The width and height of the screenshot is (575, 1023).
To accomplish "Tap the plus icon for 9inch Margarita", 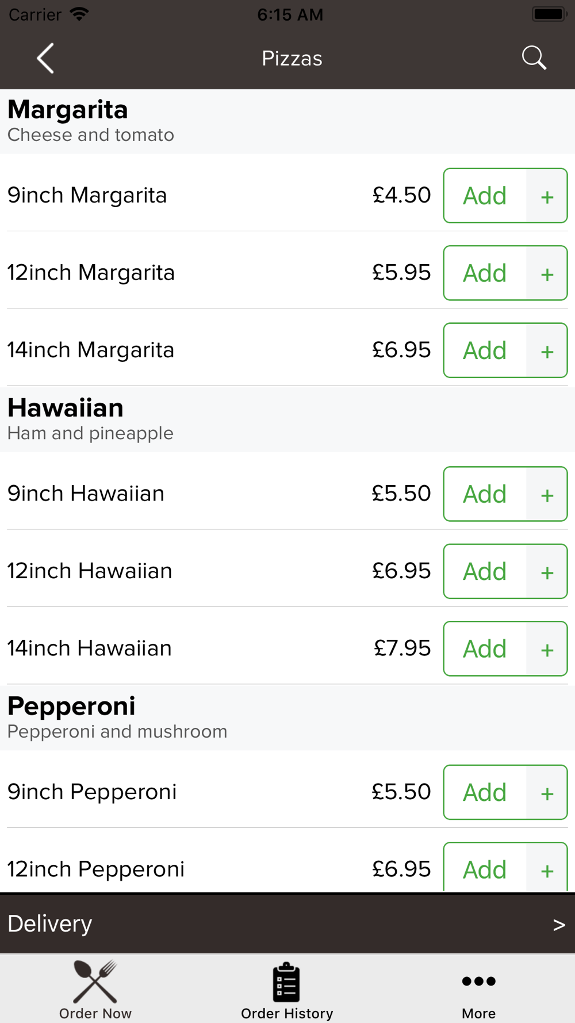I will point(547,196).
